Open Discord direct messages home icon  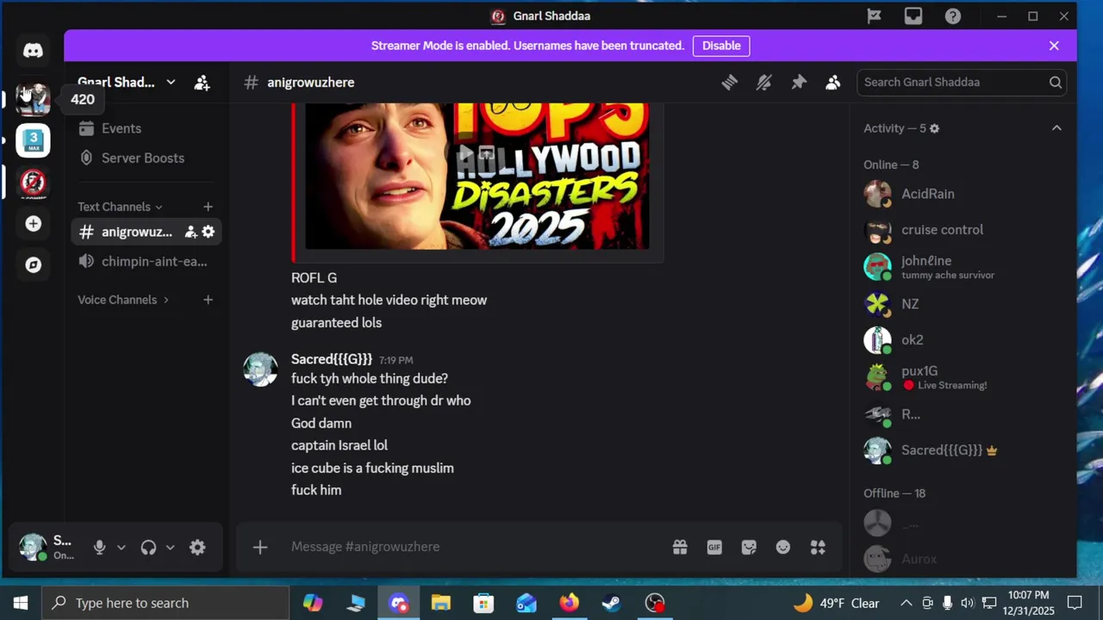(33, 51)
